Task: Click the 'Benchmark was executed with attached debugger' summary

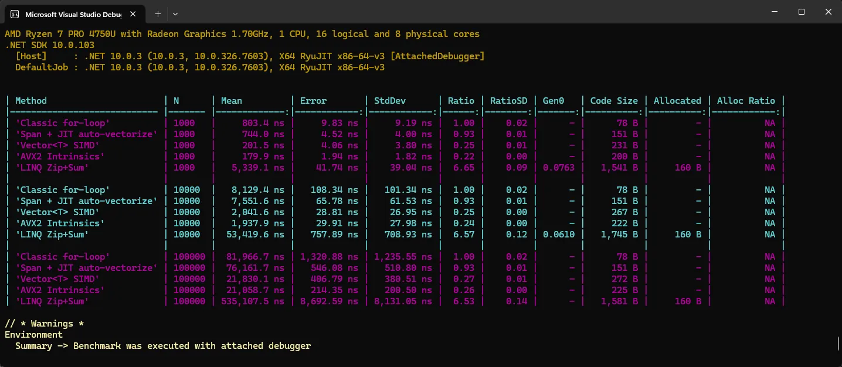Action: click(x=192, y=346)
